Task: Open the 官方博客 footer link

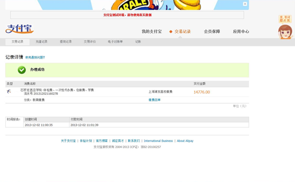Action: (102, 141)
